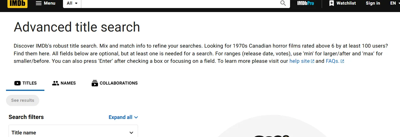Open the hamburger Menu icon
Image resolution: width=400 pixels, height=137 pixels.
pos(39,3)
